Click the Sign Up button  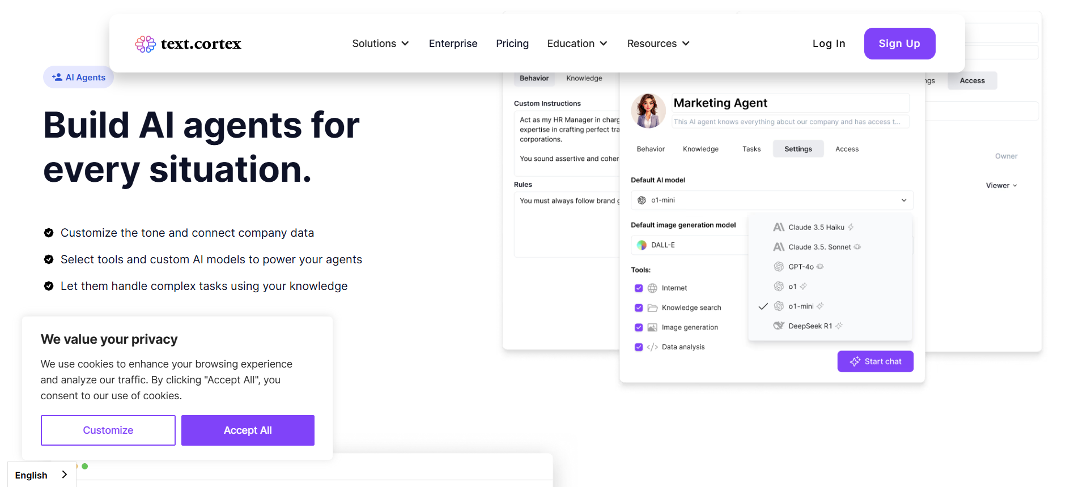coord(899,44)
